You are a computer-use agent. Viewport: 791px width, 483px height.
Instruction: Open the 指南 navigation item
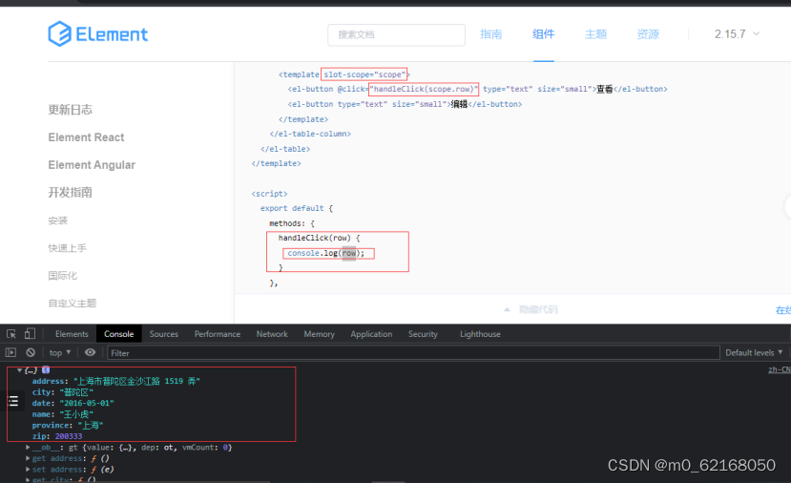[x=490, y=33]
